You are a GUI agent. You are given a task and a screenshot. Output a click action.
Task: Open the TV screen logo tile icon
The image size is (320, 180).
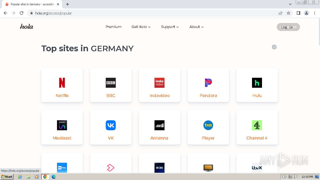[x=208, y=168]
